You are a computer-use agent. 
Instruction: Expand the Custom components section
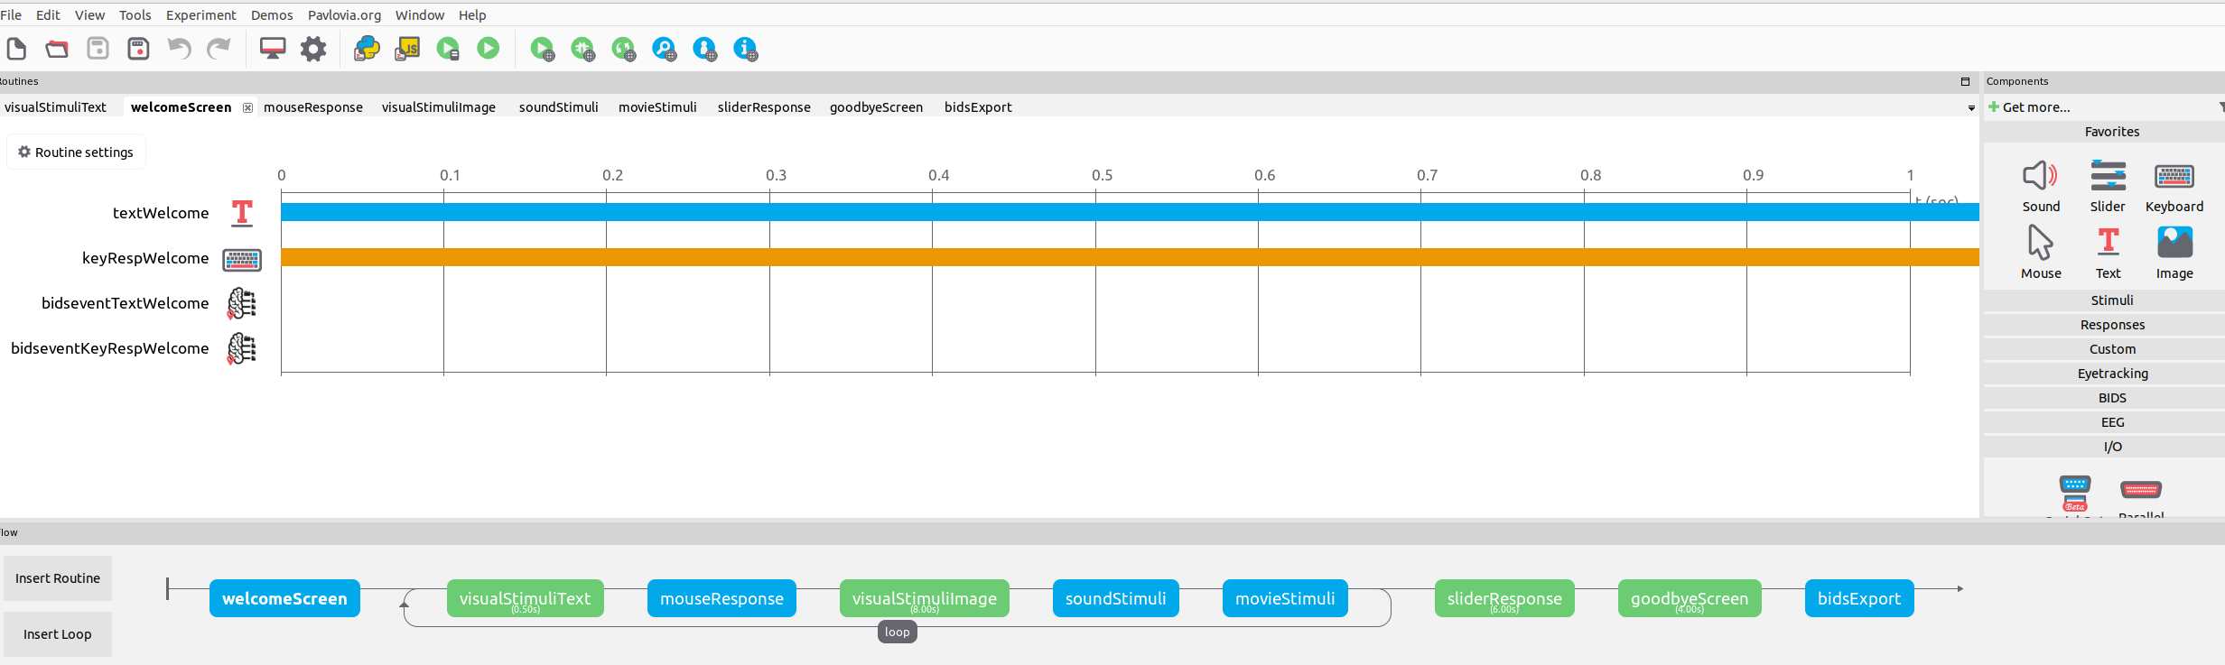[x=2111, y=349]
